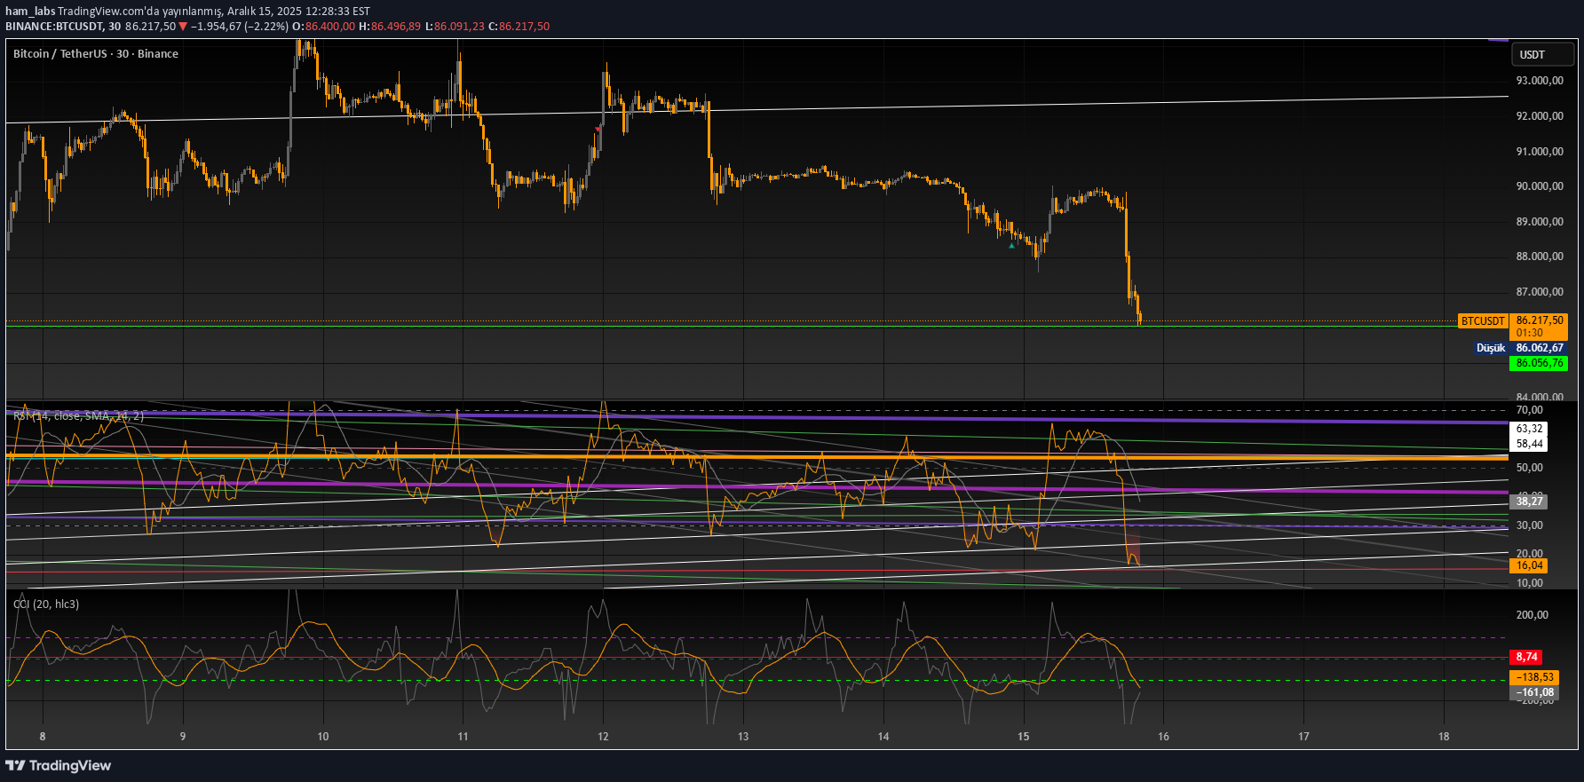
Task: Click the orange BTCUSDT symbol label
Action: point(1483,321)
